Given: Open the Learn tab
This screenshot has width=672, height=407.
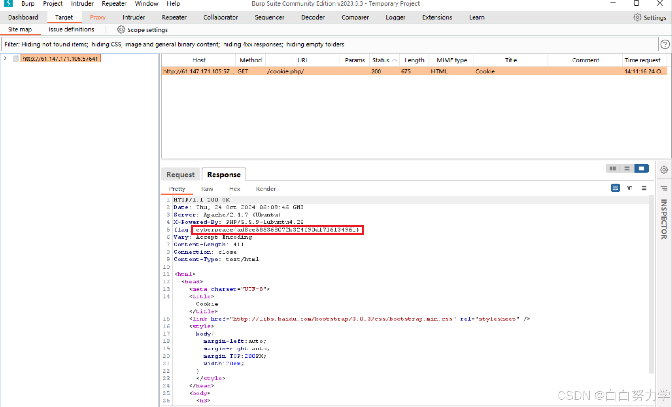Looking at the screenshot, I should pyautogui.click(x=476, y=17).
